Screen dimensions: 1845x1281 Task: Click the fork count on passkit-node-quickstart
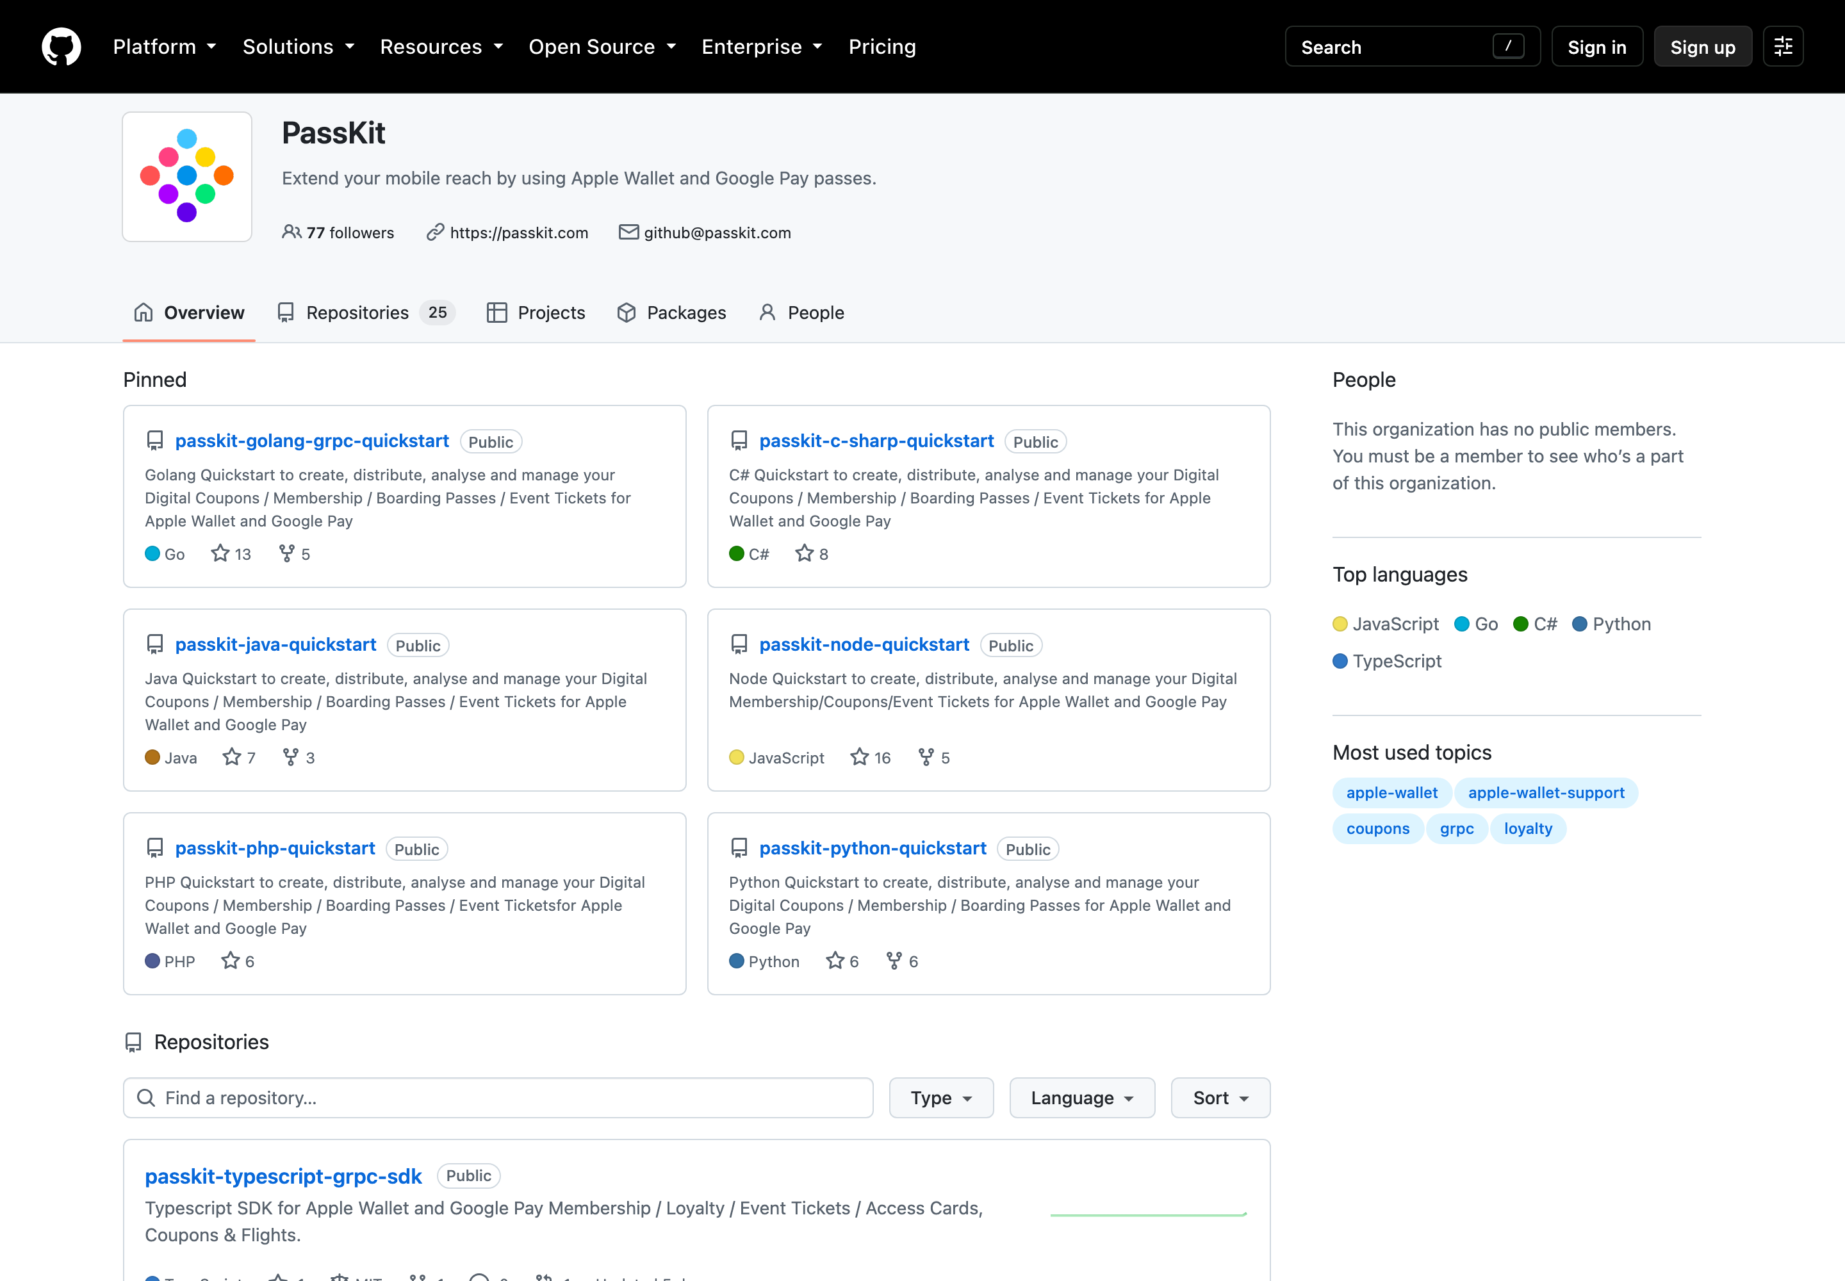point(935,758)
